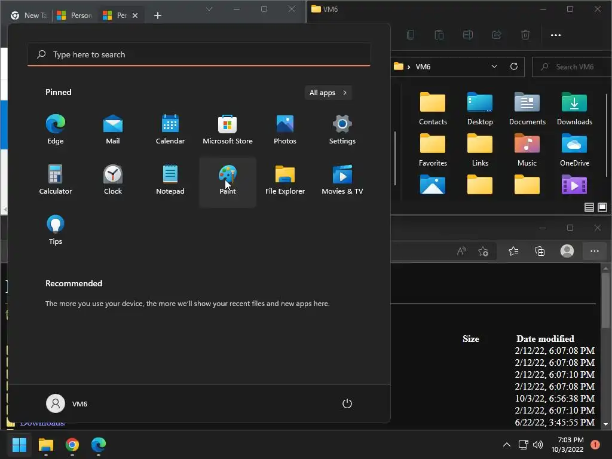Open the Calendar app
The width and height of the screenshot is (612, 459).
[170, 130]
